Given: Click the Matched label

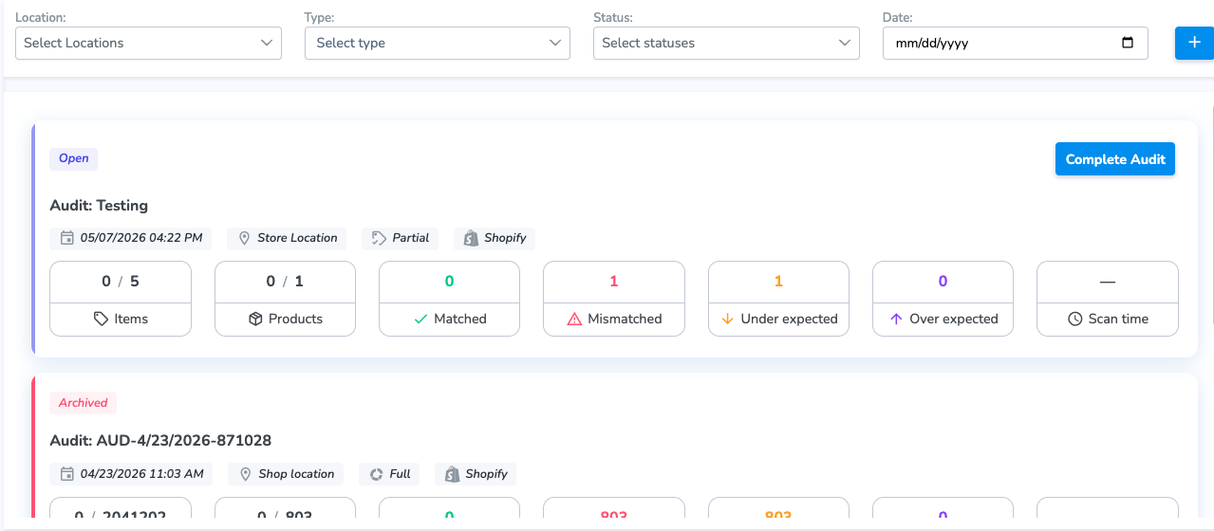Looking at the screenshot, I should 460,320.
